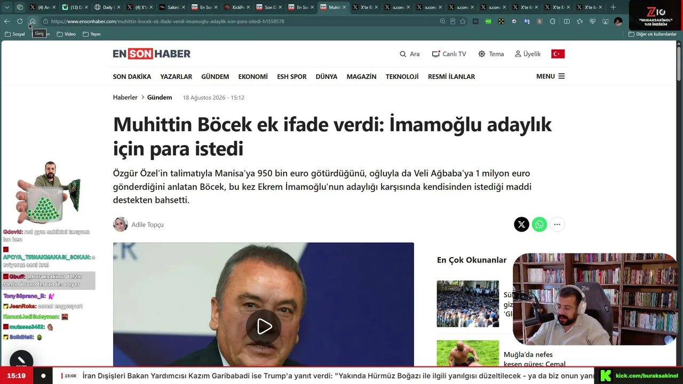Toggle split screen view icon
The height and width of the screenshot is (384, 683).
(x=567, y=21)
